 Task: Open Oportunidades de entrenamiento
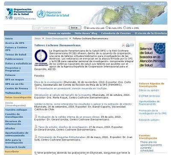pyautogui.click(x=18, y=134)
